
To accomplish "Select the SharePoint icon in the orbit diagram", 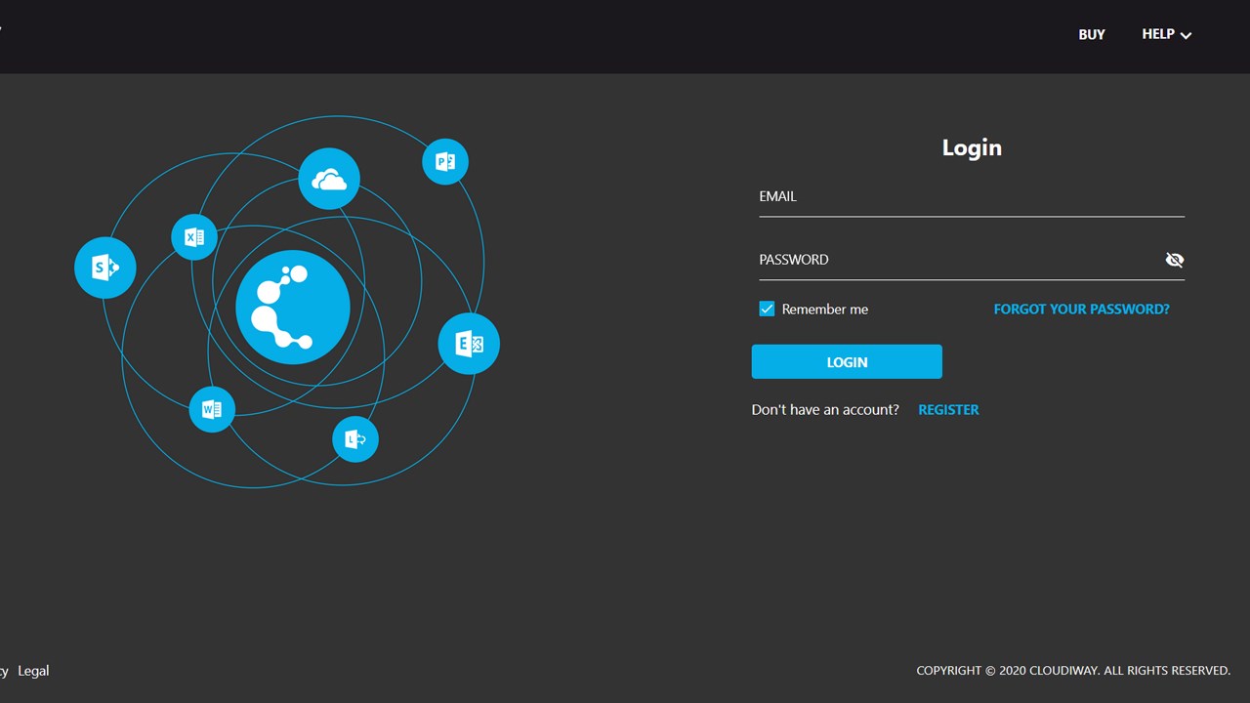I will tap(104, 267).
